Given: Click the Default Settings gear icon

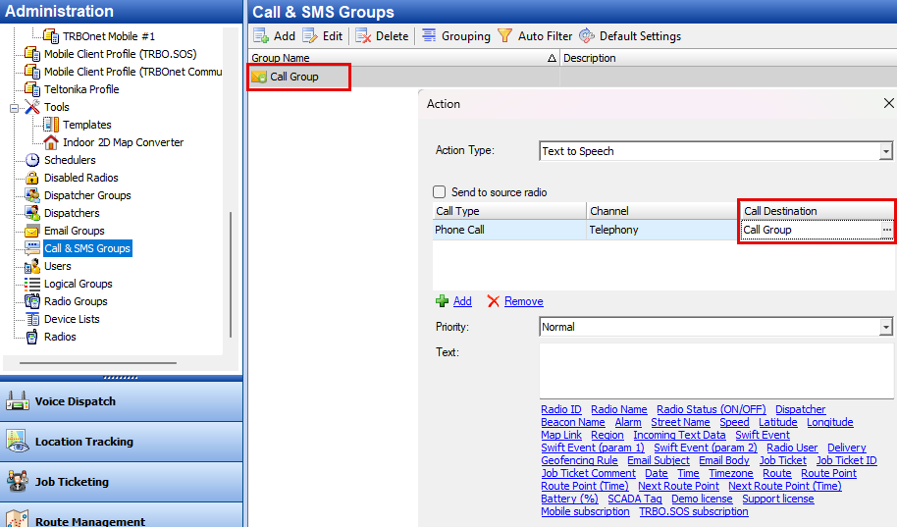Looking at the screenshot, I should [587, 36].
